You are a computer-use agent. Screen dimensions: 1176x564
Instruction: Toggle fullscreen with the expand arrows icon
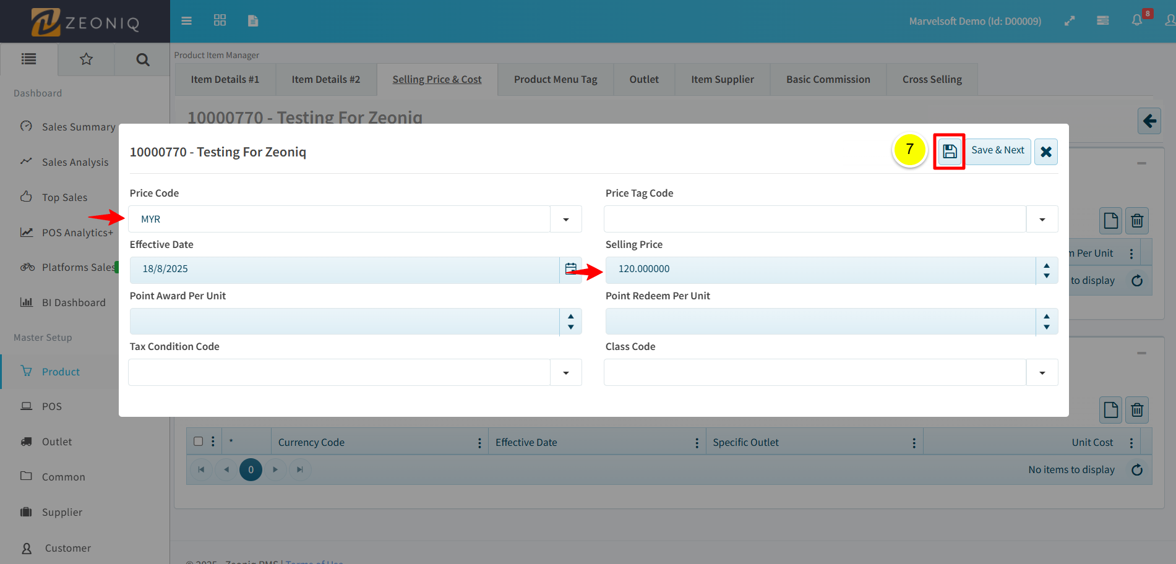click(1070, 21)
